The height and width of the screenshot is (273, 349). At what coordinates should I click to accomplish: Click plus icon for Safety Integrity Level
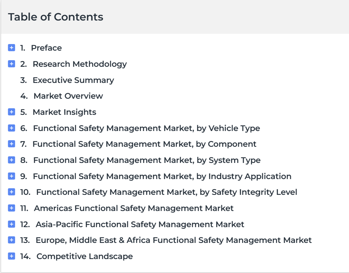pos(12,192)
